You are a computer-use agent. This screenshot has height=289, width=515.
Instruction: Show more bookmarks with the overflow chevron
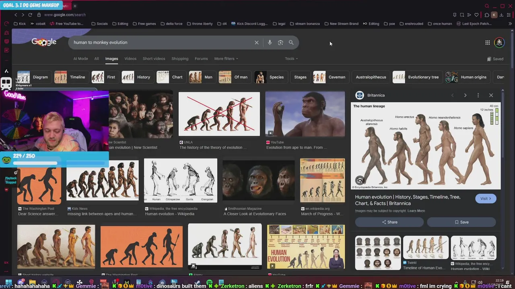[510, 24]
